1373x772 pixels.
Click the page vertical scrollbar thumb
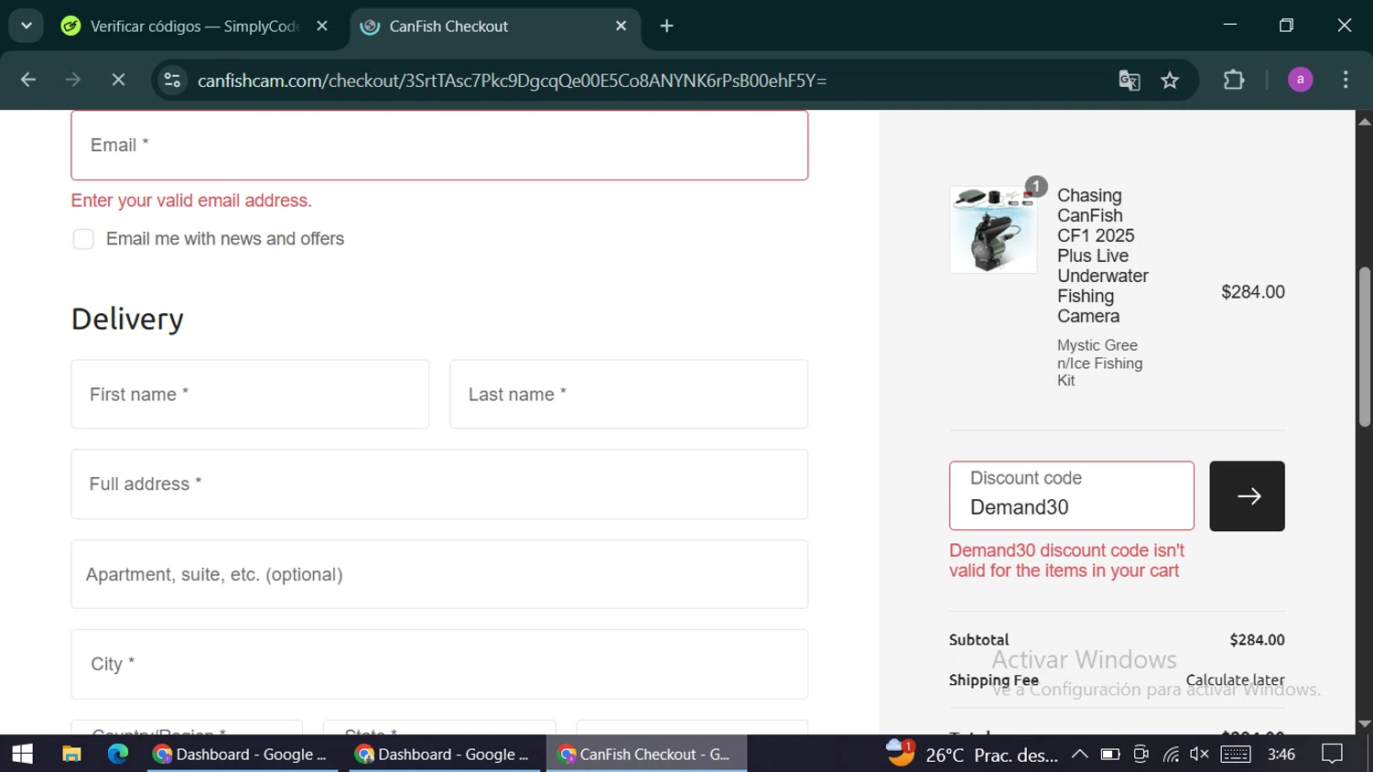coord(1365,346)
